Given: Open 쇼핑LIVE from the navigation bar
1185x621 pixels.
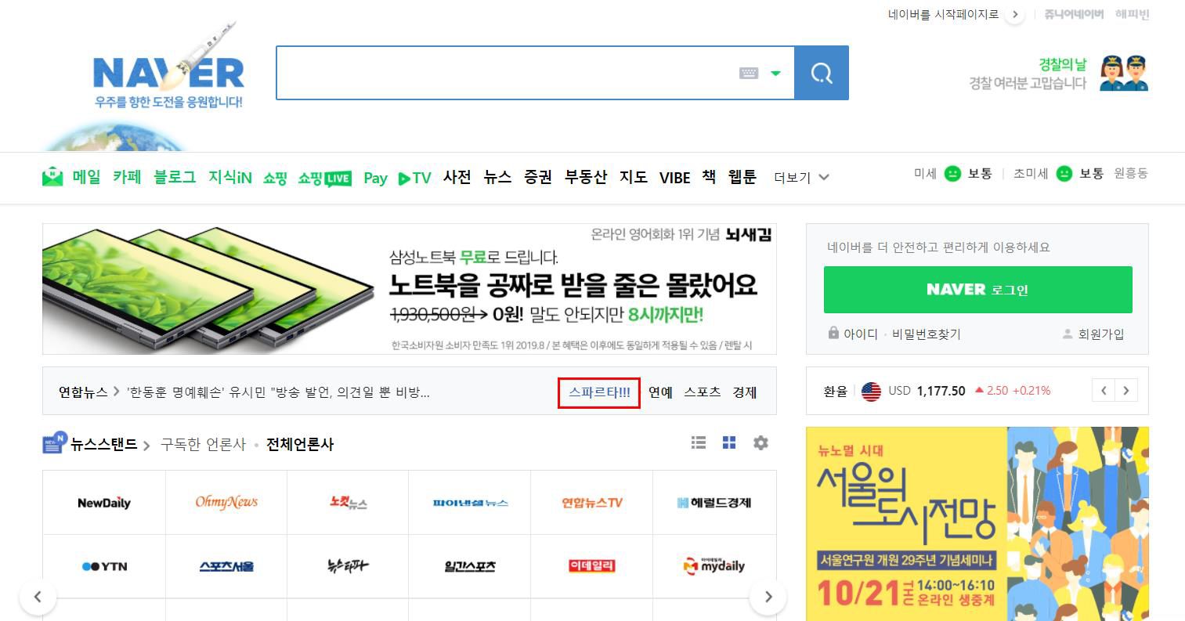Looking at the screenshot, I should pos(324,178).
